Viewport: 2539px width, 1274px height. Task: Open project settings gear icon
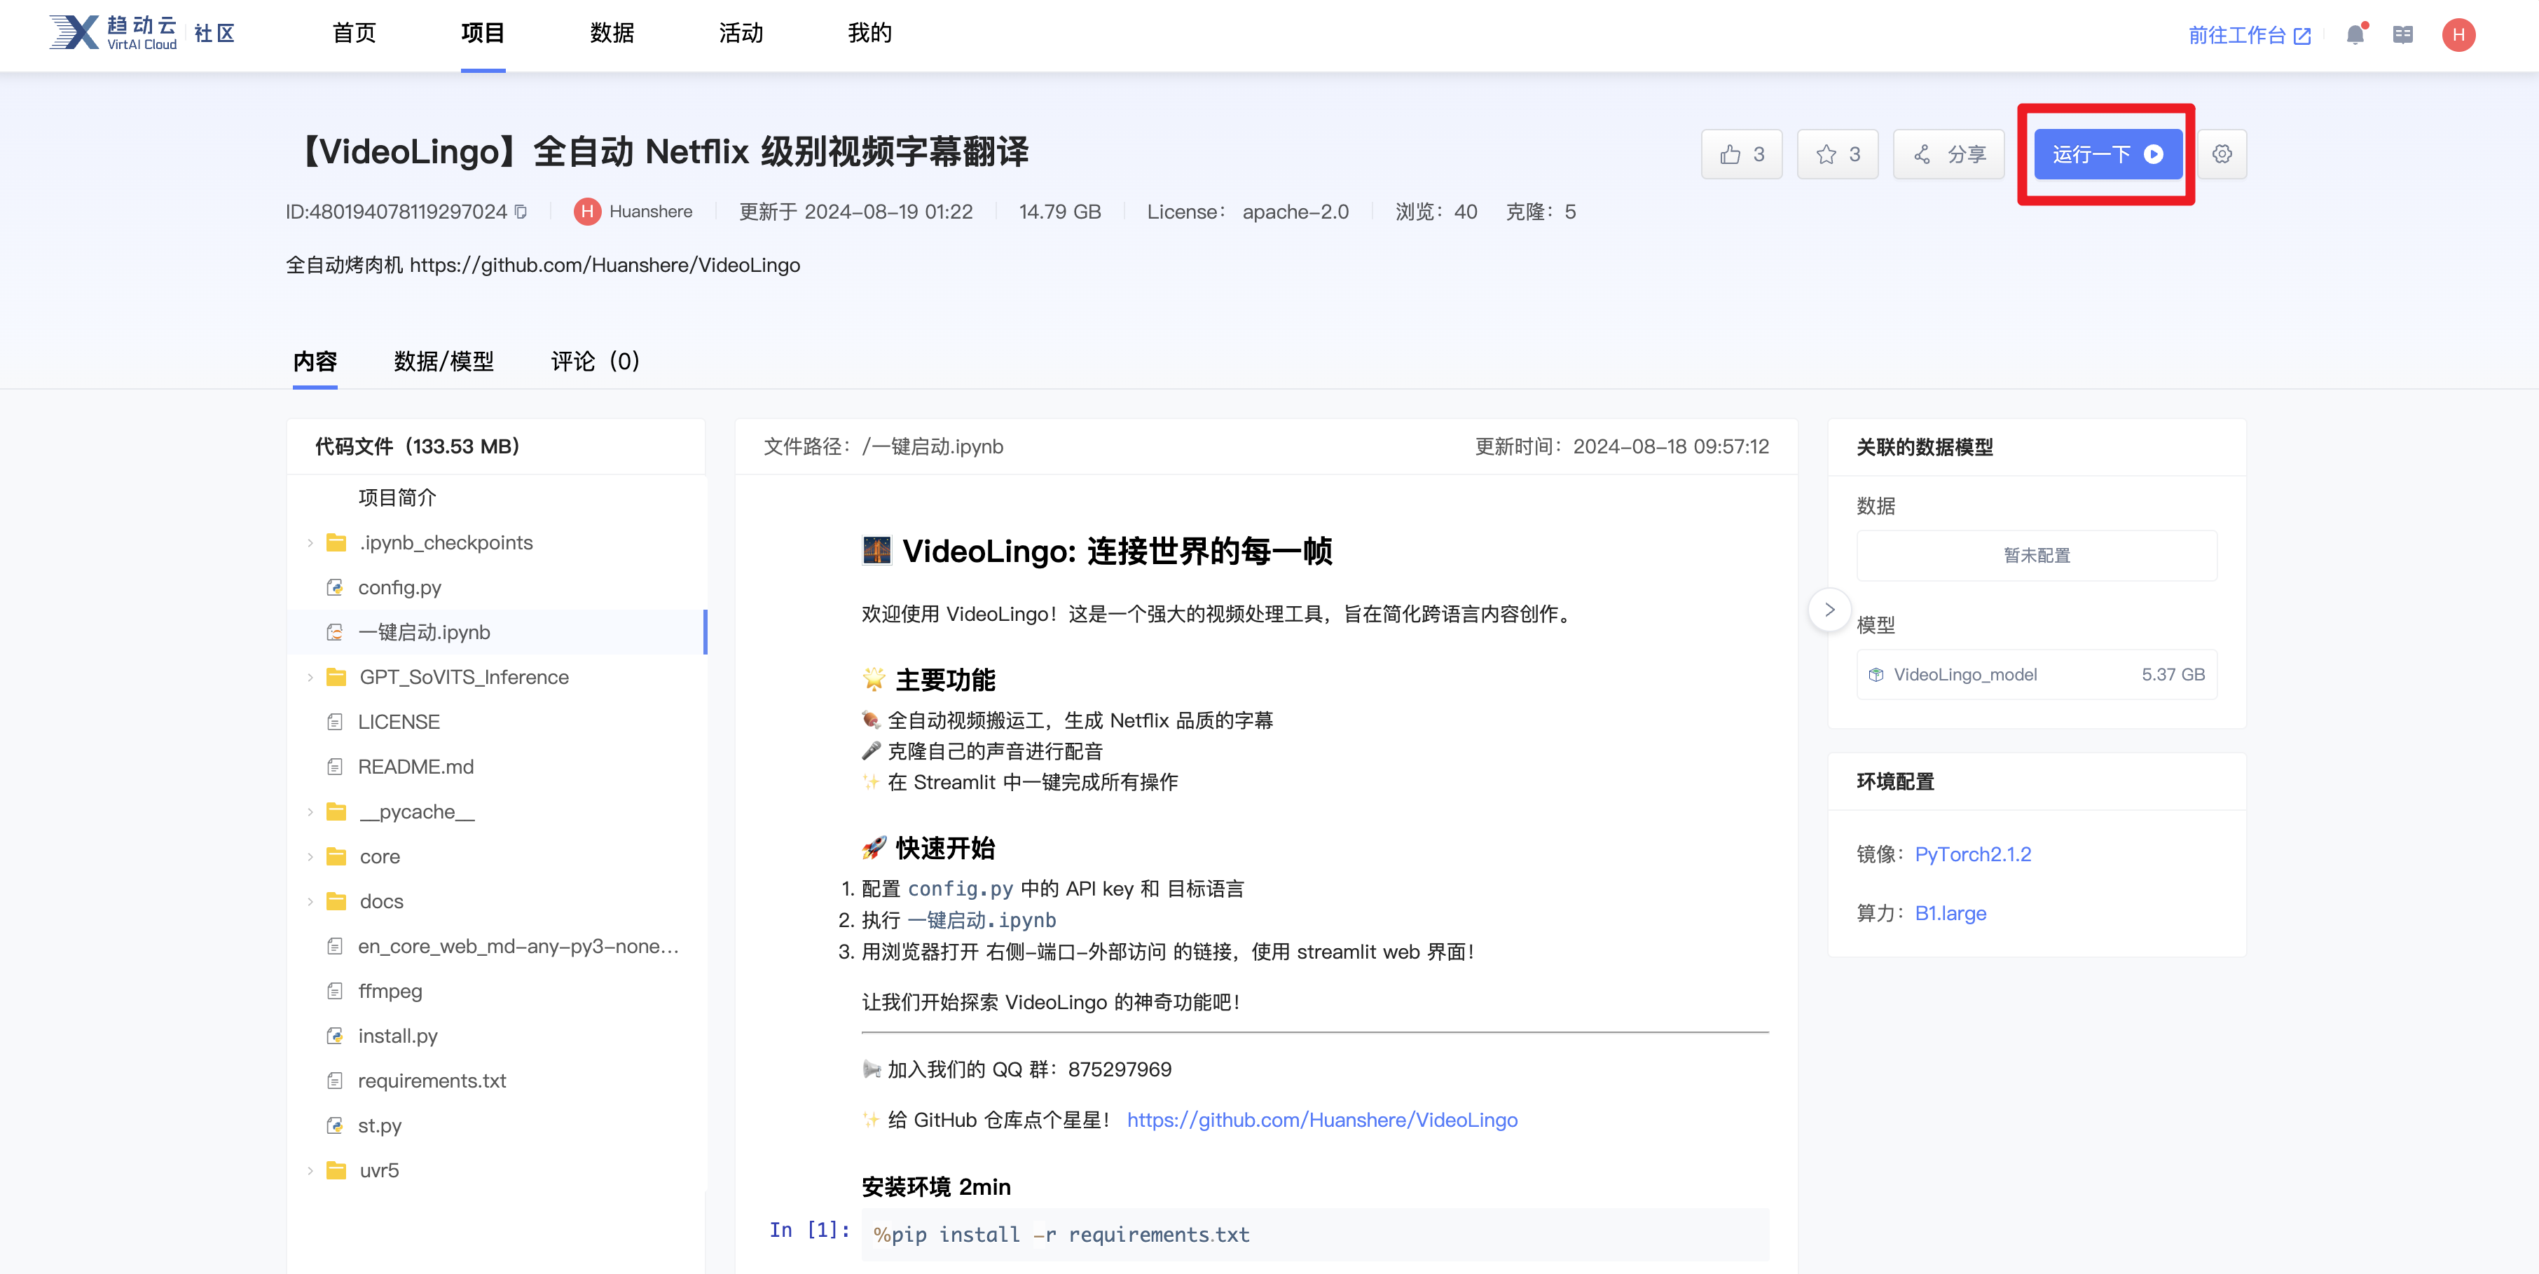[2222, 154]
